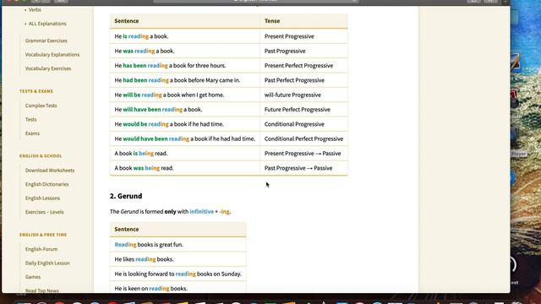541x304 pixels.
Task: Click the Present Progressive → Passive cell
Action: coord(303,154)
